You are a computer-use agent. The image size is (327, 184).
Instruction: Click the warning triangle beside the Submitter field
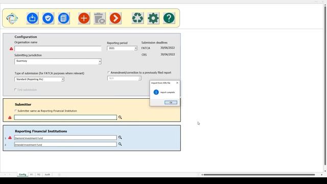pyautogui.click(x=10, y=118)
